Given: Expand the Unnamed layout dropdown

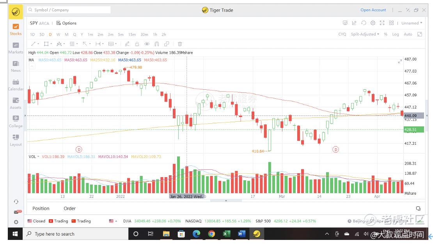Looking at the screenshot, I should (412, 23).
